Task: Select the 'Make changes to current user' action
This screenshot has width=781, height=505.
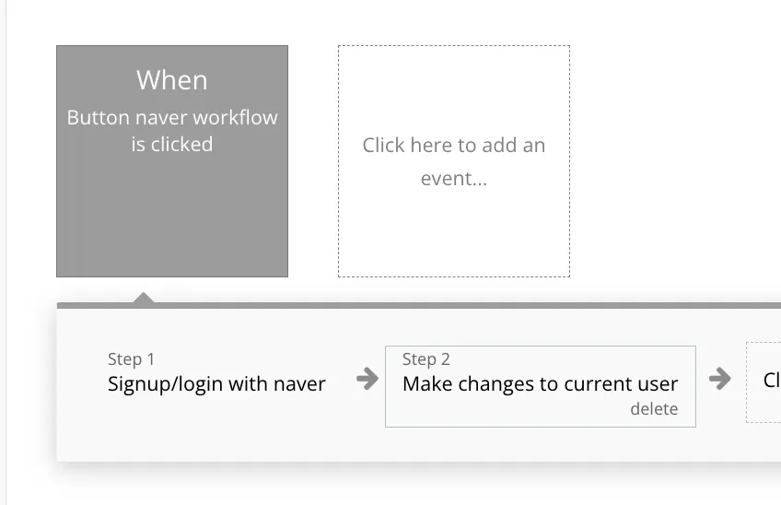Action: 540,384
